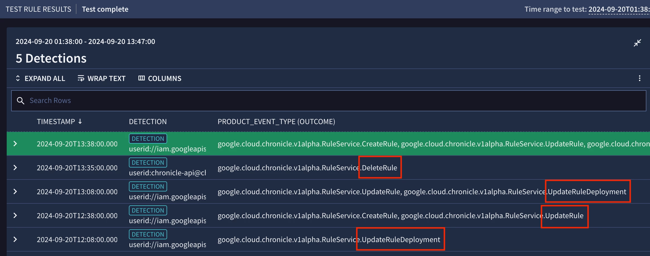Click the DETECTION column header

click(148, 122)
